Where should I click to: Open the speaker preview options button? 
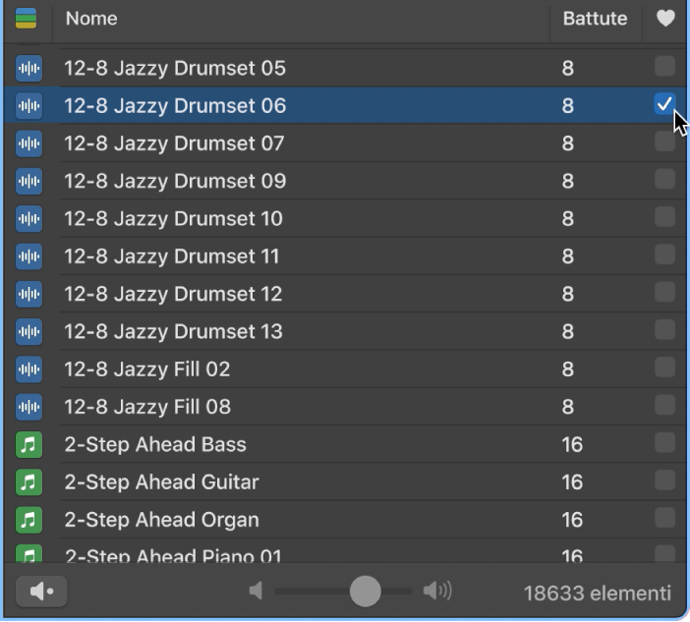[x=41, y=592]
